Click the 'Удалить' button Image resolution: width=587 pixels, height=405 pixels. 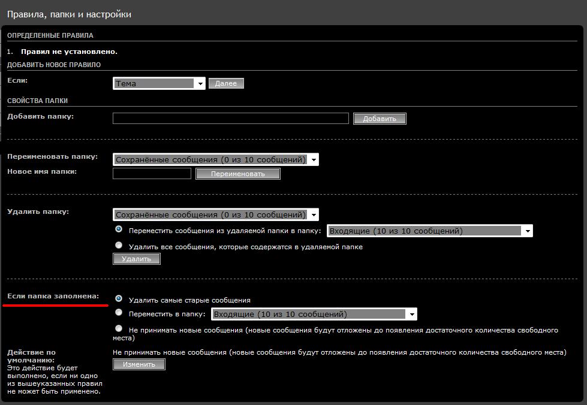(x=137, y=259)
